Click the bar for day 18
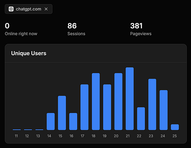Screen dimensions: 191x148 click(96, 101)
